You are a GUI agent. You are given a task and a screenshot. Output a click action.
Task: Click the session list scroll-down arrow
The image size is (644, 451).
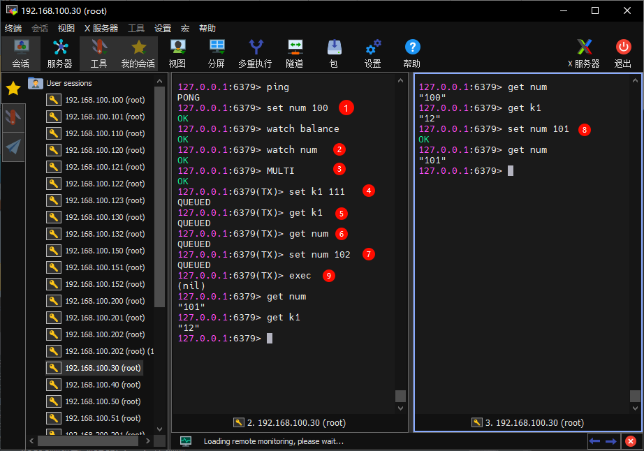point(159,429)
